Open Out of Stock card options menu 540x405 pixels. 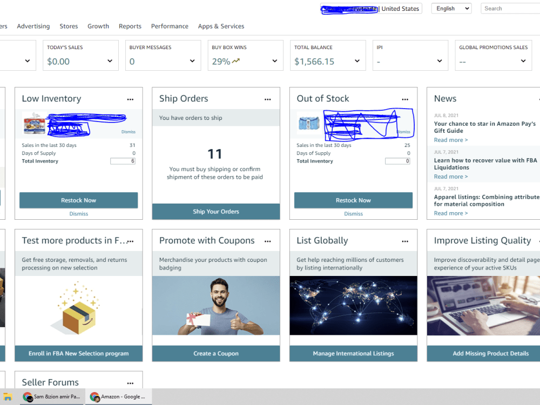coord(405,99)
